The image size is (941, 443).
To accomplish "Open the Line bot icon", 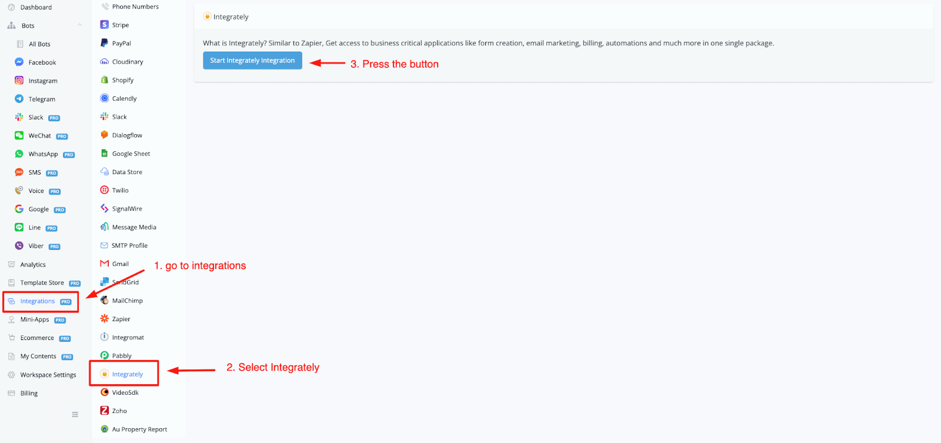I will pyautogui.click(x=19, y=227).
